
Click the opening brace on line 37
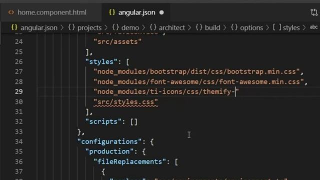point(103,172)
